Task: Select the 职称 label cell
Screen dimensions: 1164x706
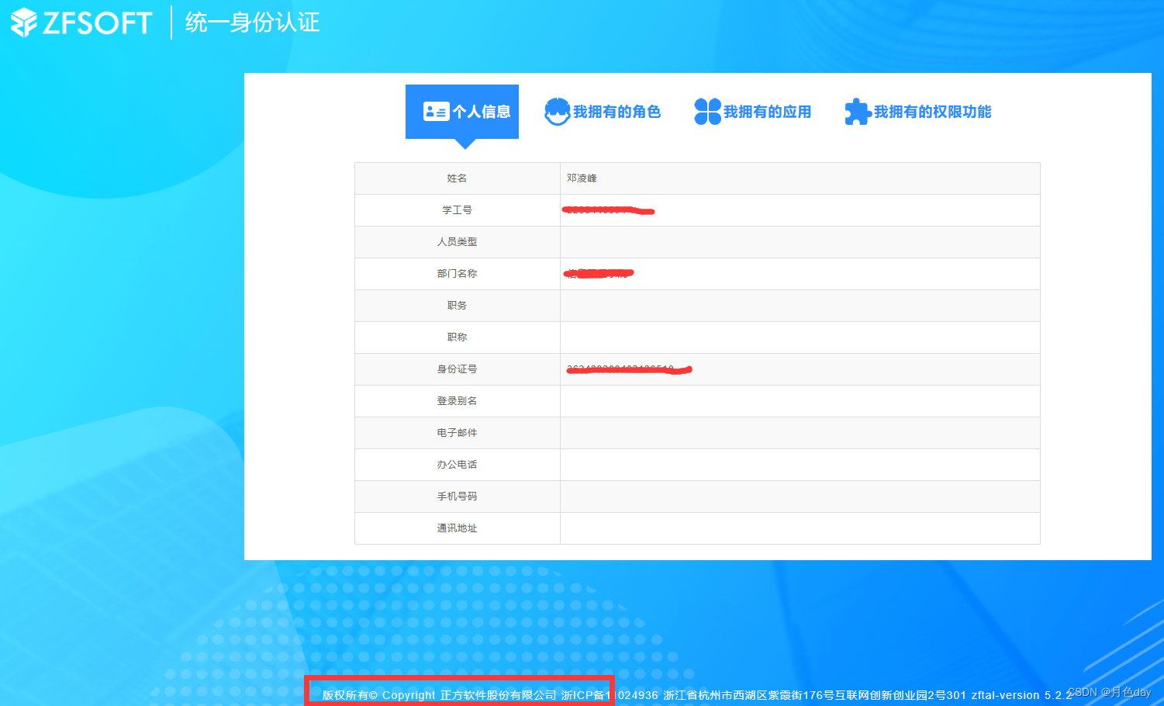Action: point(458,337)
